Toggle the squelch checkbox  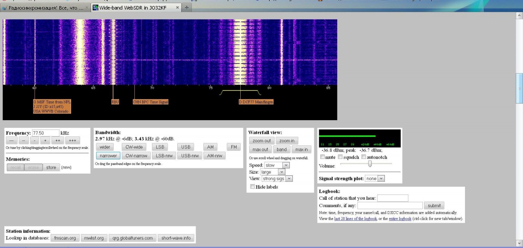click(340, 157)
